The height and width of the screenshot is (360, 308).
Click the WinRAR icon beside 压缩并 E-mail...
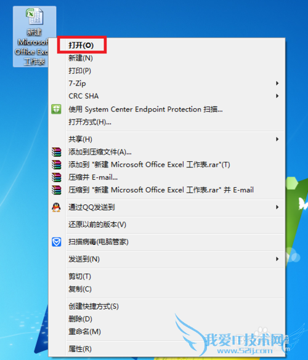pos(56,177)
